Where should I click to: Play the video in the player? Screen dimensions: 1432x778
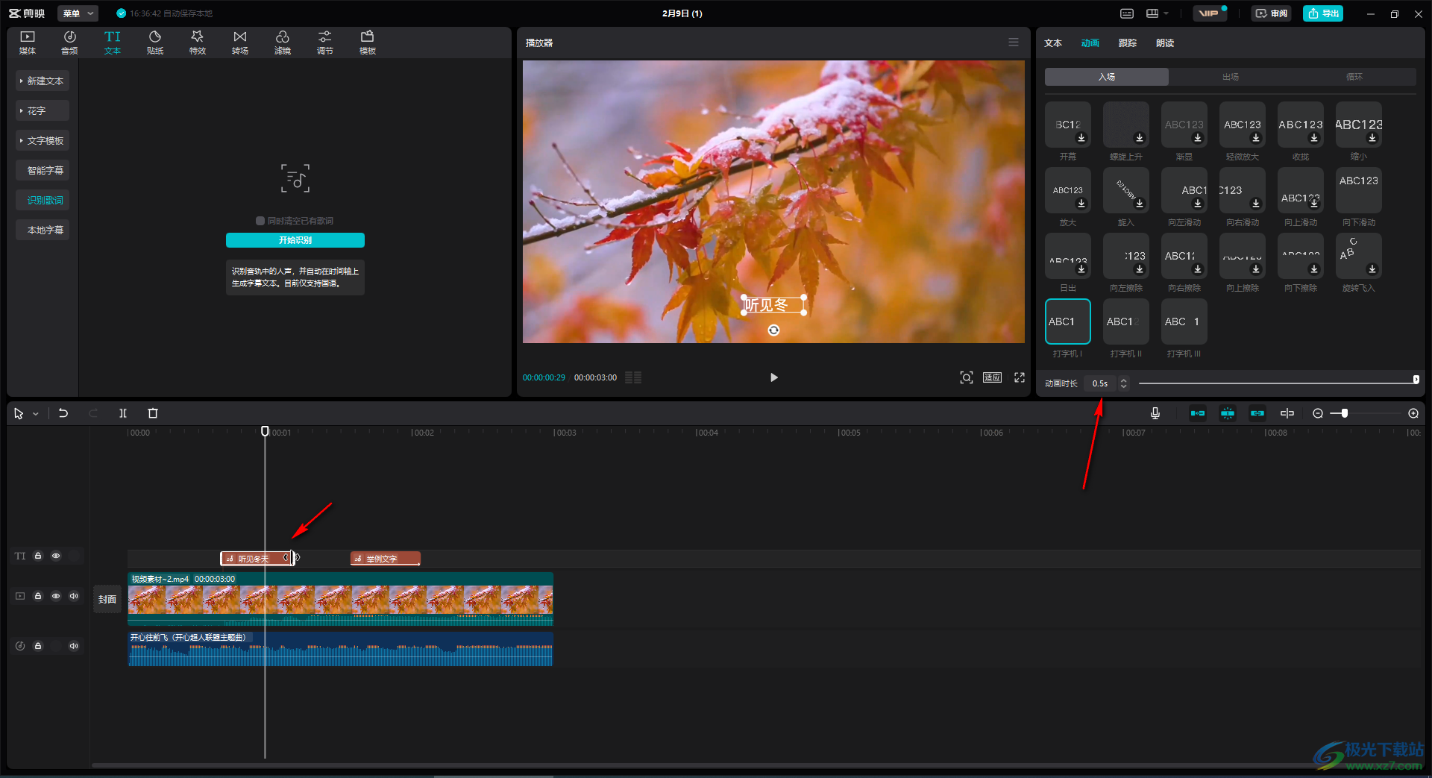pos(773,377)
